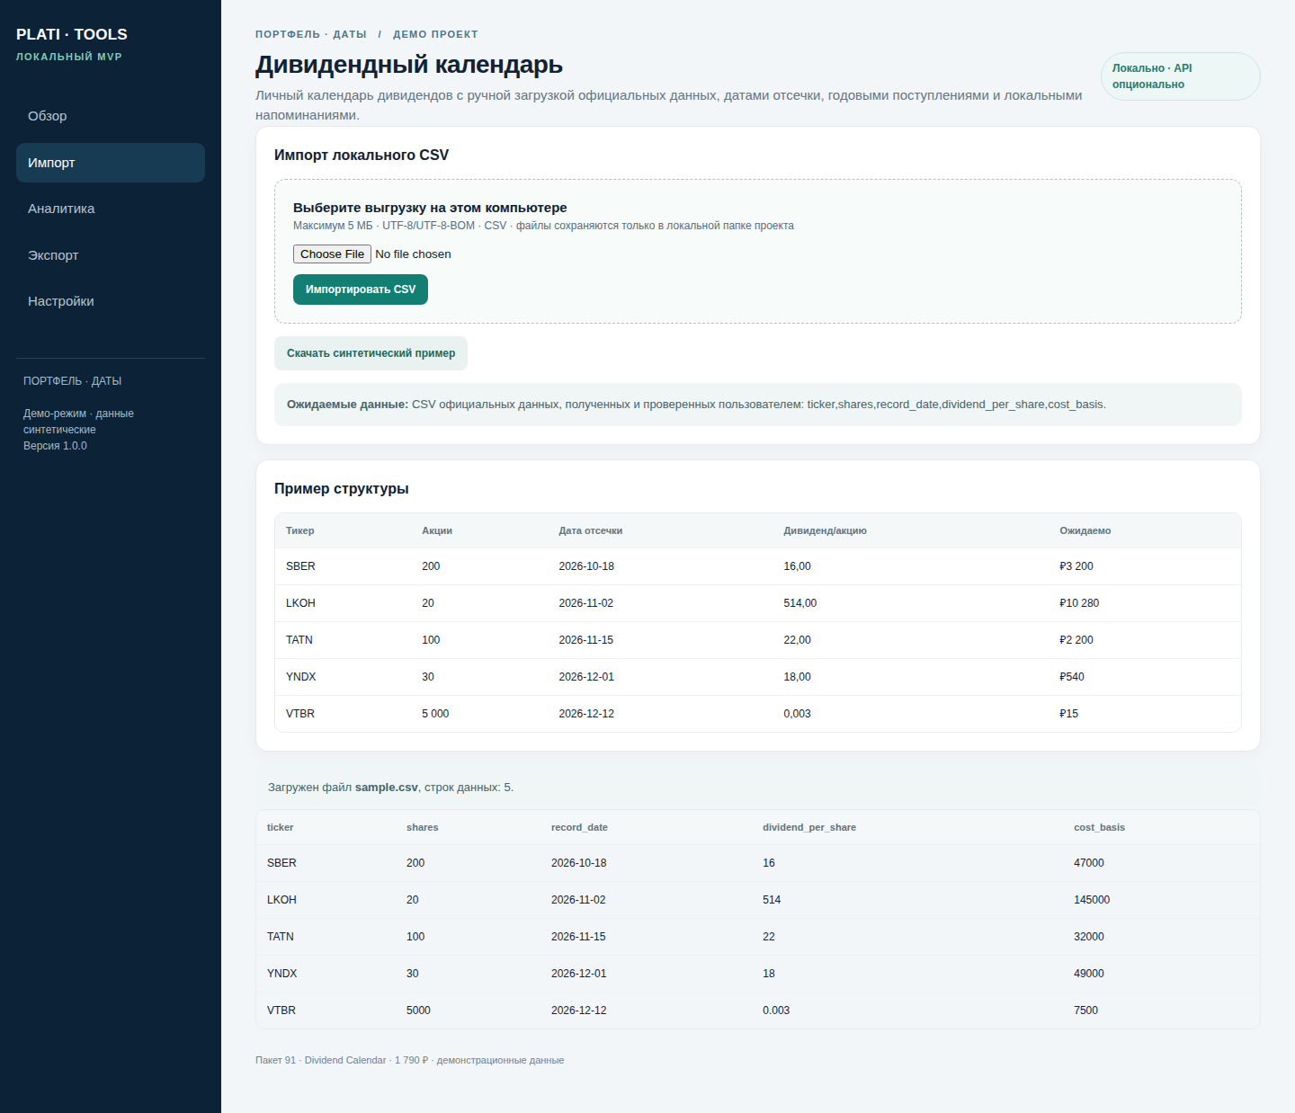This screenshot has height=1113, width=1295.
Task: Click the Локально · API опционально badge
Action: [1180, 76]
